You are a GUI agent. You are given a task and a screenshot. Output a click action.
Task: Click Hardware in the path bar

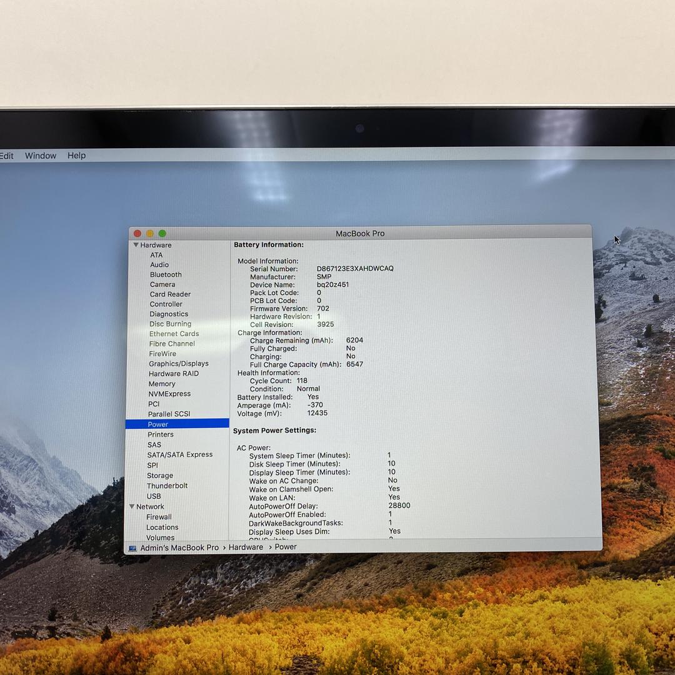pos(246,547)
